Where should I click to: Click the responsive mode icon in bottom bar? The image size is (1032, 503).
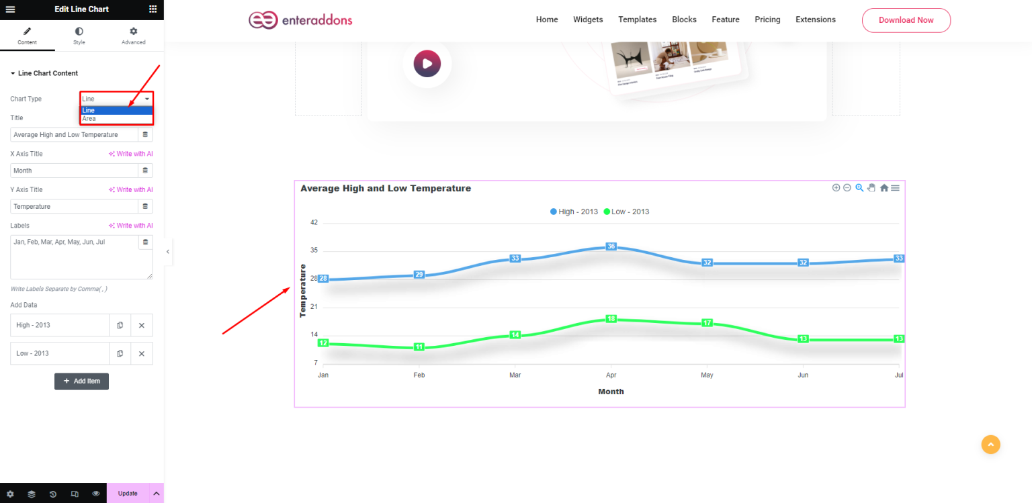[x=75, y=493]
